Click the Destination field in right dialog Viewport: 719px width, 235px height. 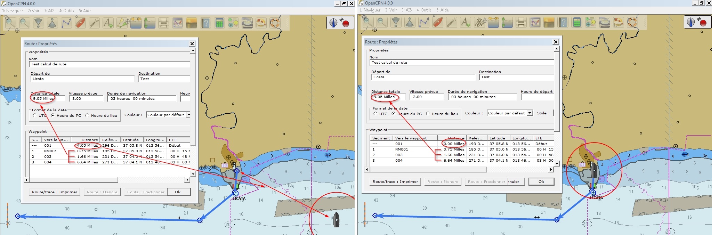click(x=516, y=77)
